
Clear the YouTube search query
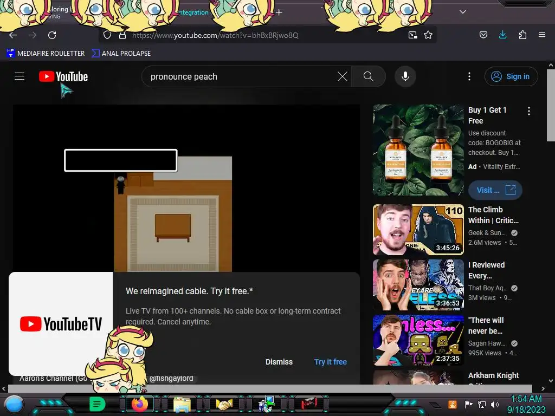coord(343,76)
